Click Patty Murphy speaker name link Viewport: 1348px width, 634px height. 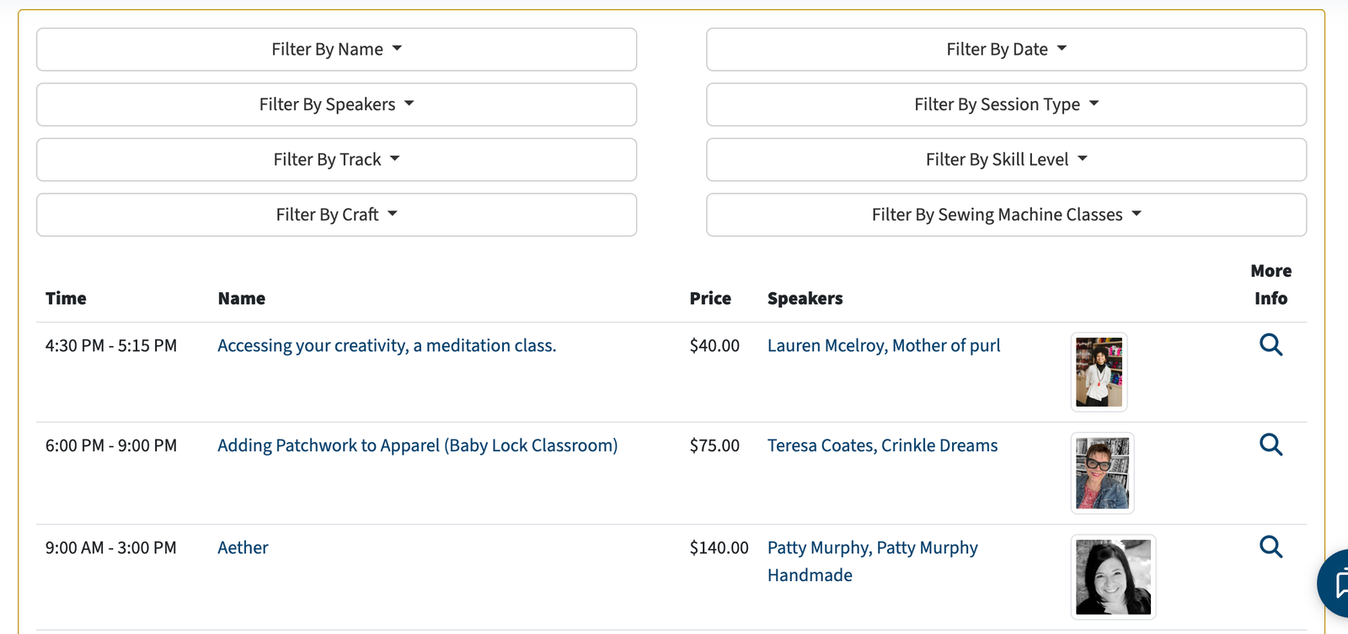point(872,548)
